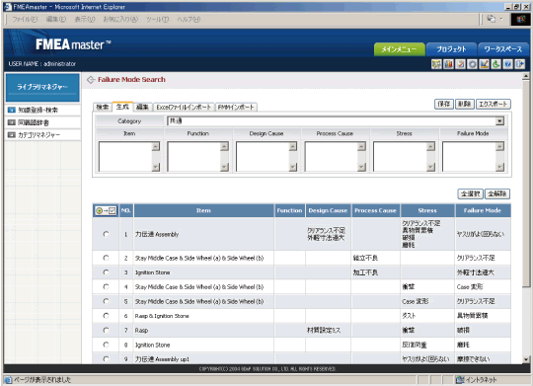Click the エクスポート button
Screen dimensions: 533x386
coord(494,104)
